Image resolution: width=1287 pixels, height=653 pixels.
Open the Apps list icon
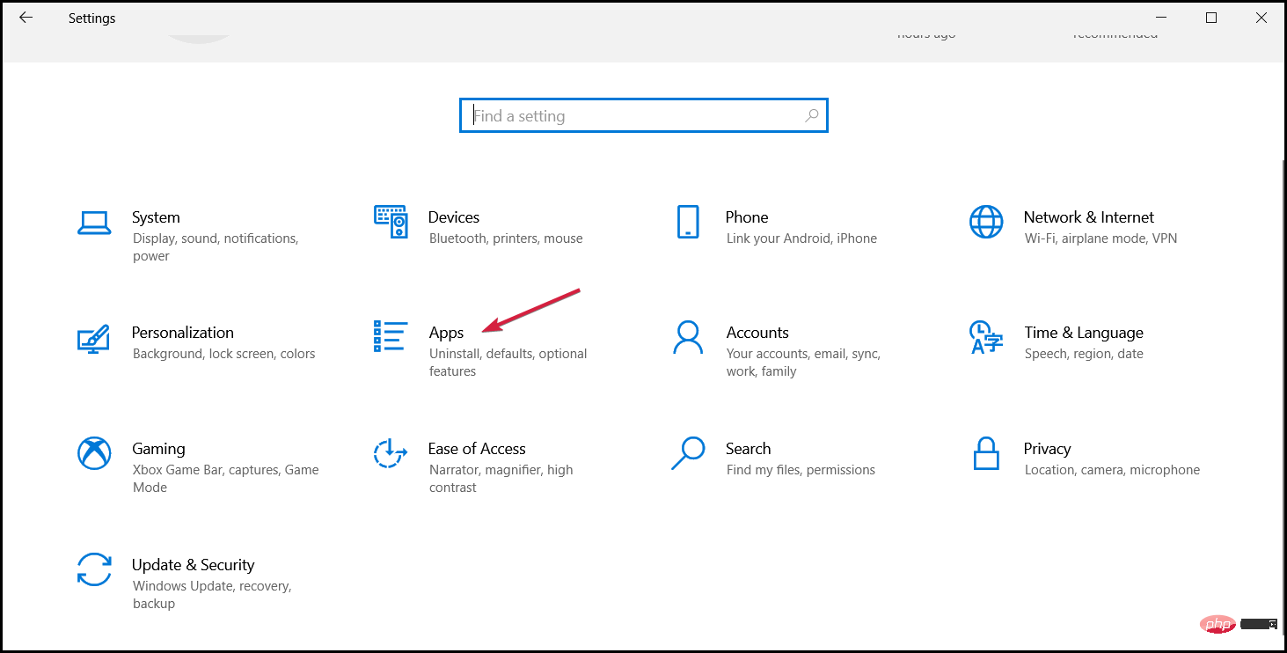point(391,336)
